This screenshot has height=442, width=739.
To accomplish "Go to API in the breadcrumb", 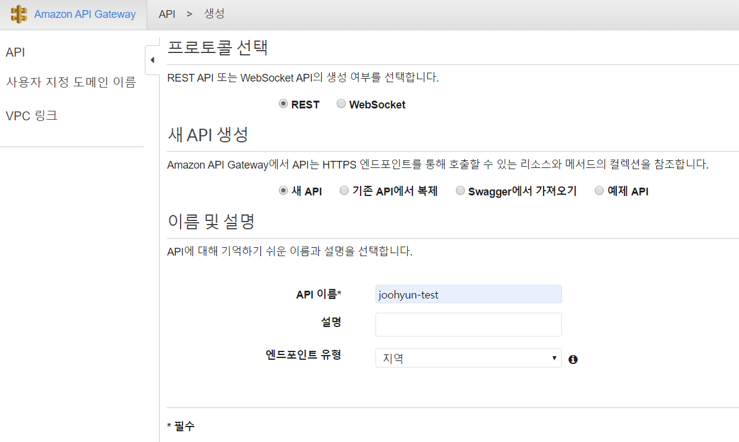I will pyautogui.click(x=167, y=14).
